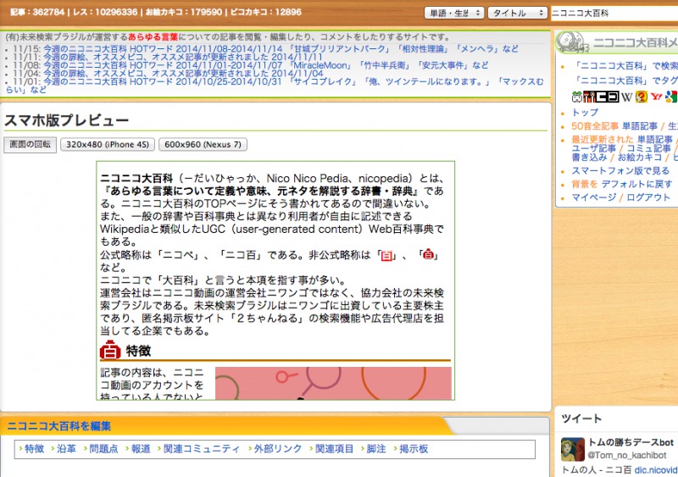Jump to the 沿革 section link
The image size is (678, 477).
(67, 449)
